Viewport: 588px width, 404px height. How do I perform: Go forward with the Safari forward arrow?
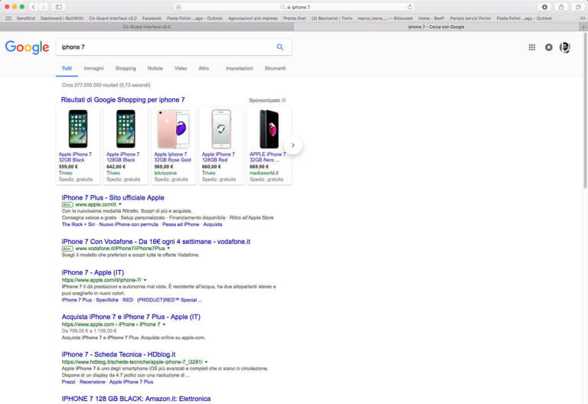44,7
